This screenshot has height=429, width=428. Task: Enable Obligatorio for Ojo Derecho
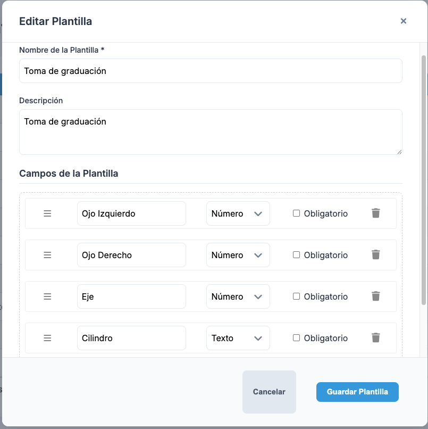[x=296, y=255]
